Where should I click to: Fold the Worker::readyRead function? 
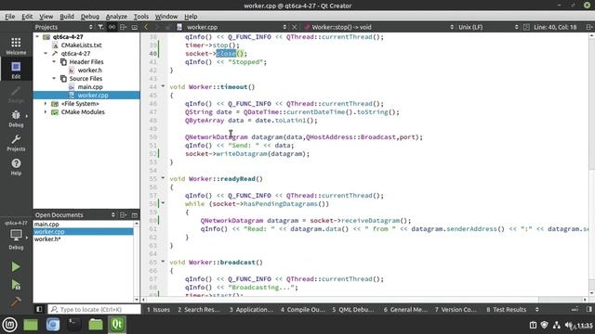164,178
